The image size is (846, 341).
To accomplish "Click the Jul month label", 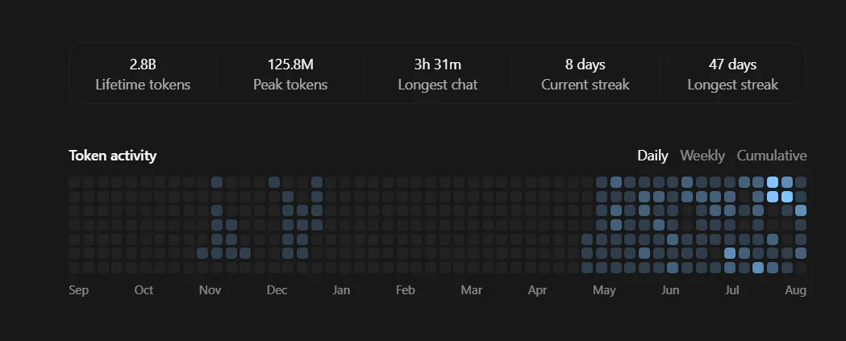I will [x=731, y=290].
